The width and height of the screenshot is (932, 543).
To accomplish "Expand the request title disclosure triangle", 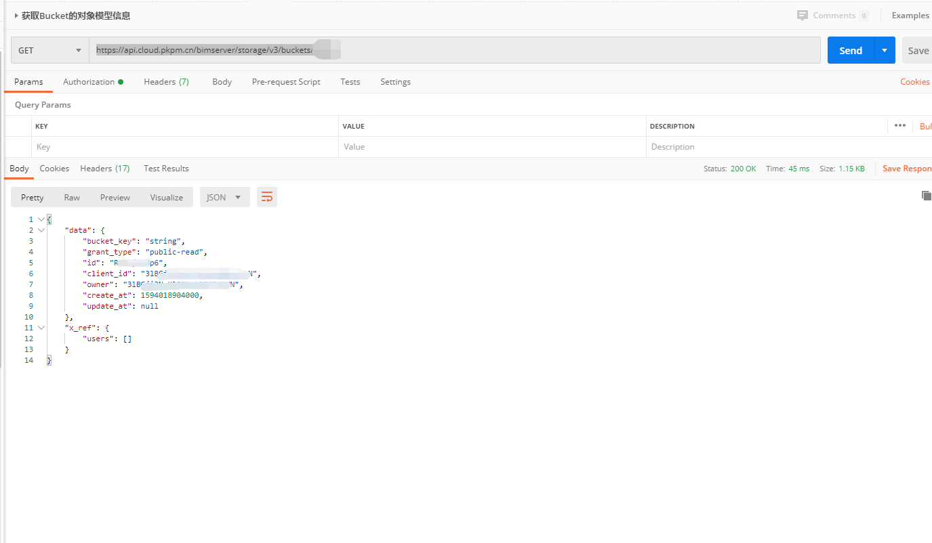I will click(16, 15).
